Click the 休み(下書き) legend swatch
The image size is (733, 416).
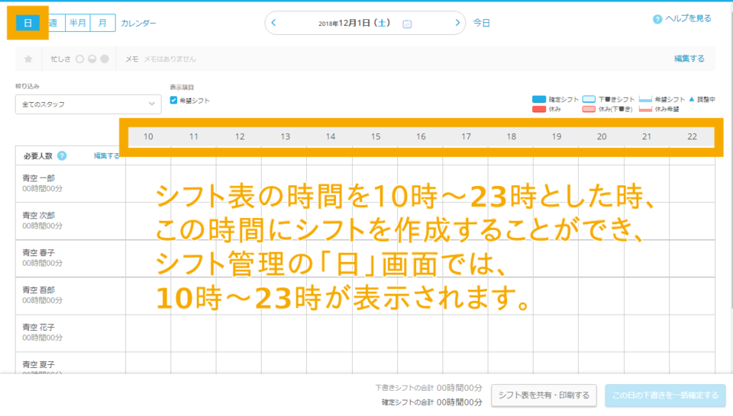pos(589,109)
